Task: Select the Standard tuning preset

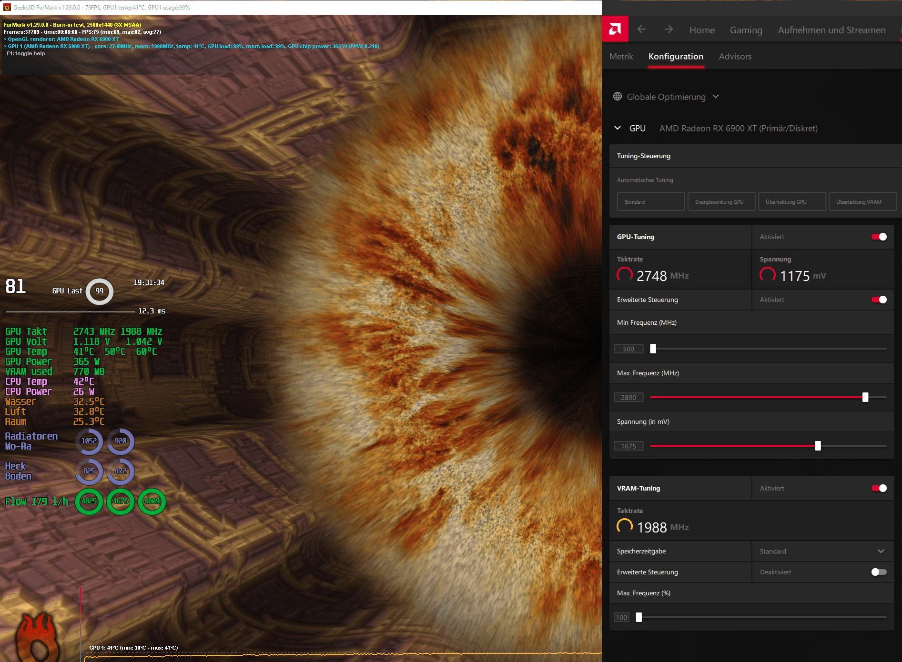Action: pyautogui.click(x=651, y=201)
